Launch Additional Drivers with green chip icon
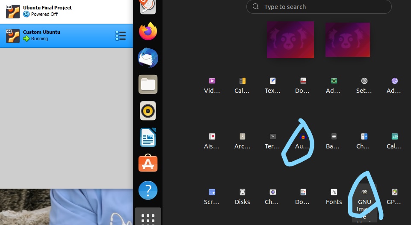Screen dimensions: 411x225 point(334,86)
